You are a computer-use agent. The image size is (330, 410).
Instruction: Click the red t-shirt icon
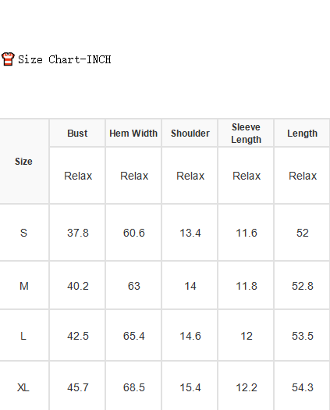coord(8,59)
